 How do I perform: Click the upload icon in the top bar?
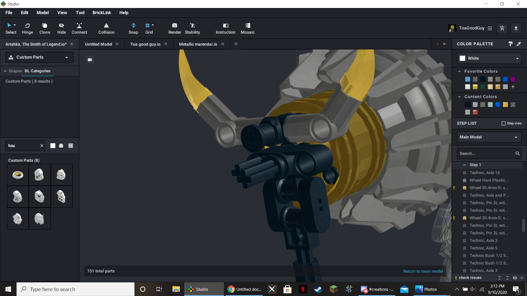pyautogui.click(x=516, y=28)
